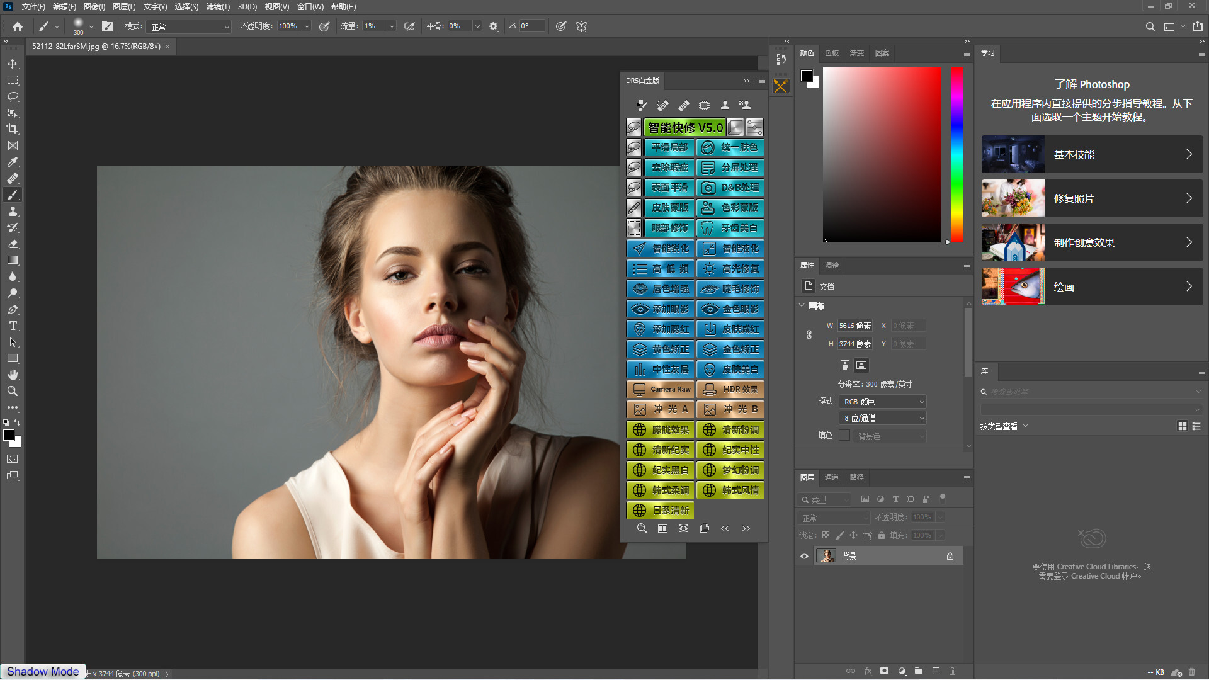Select the Move tool
This screenshot has height=680, width=1209.
[13, 64]
